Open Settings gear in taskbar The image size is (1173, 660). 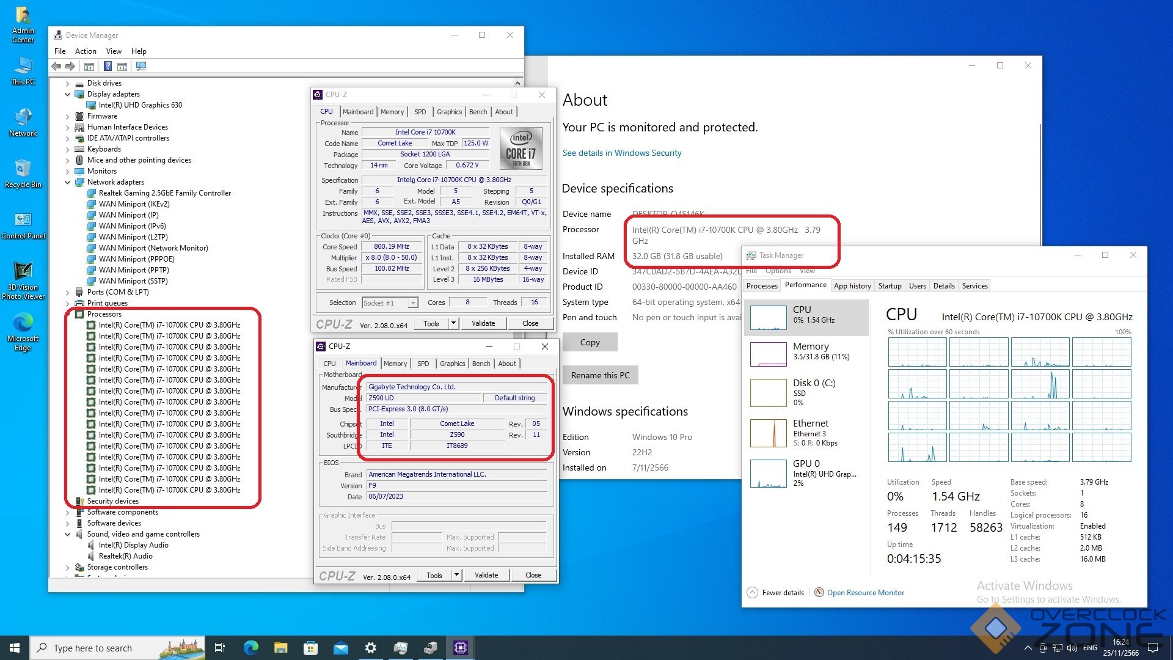(x=371, y=648)
